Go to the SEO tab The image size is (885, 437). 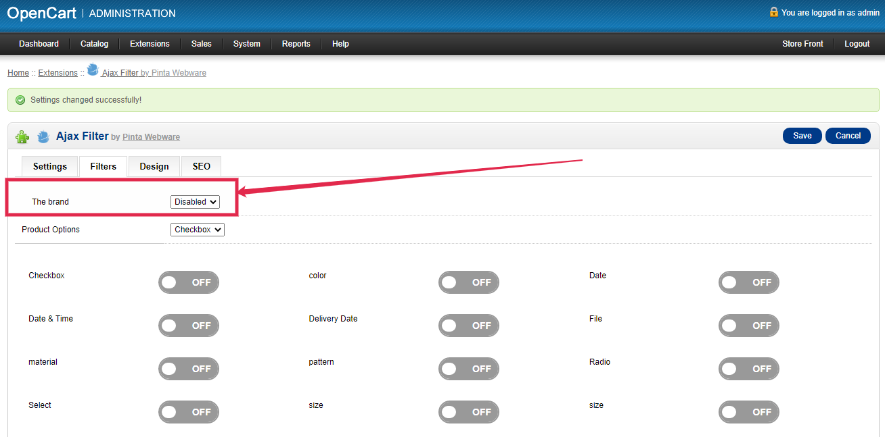click(201, 167)
